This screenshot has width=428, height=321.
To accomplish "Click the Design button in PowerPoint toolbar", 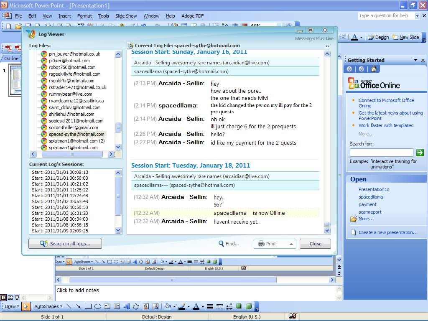I will (x=378, y=37).
